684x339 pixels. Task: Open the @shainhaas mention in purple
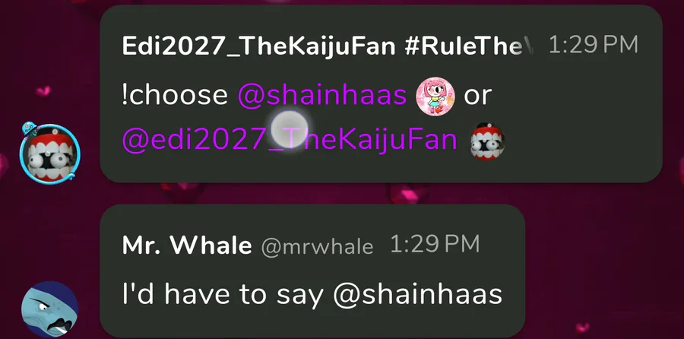(322, 95)
